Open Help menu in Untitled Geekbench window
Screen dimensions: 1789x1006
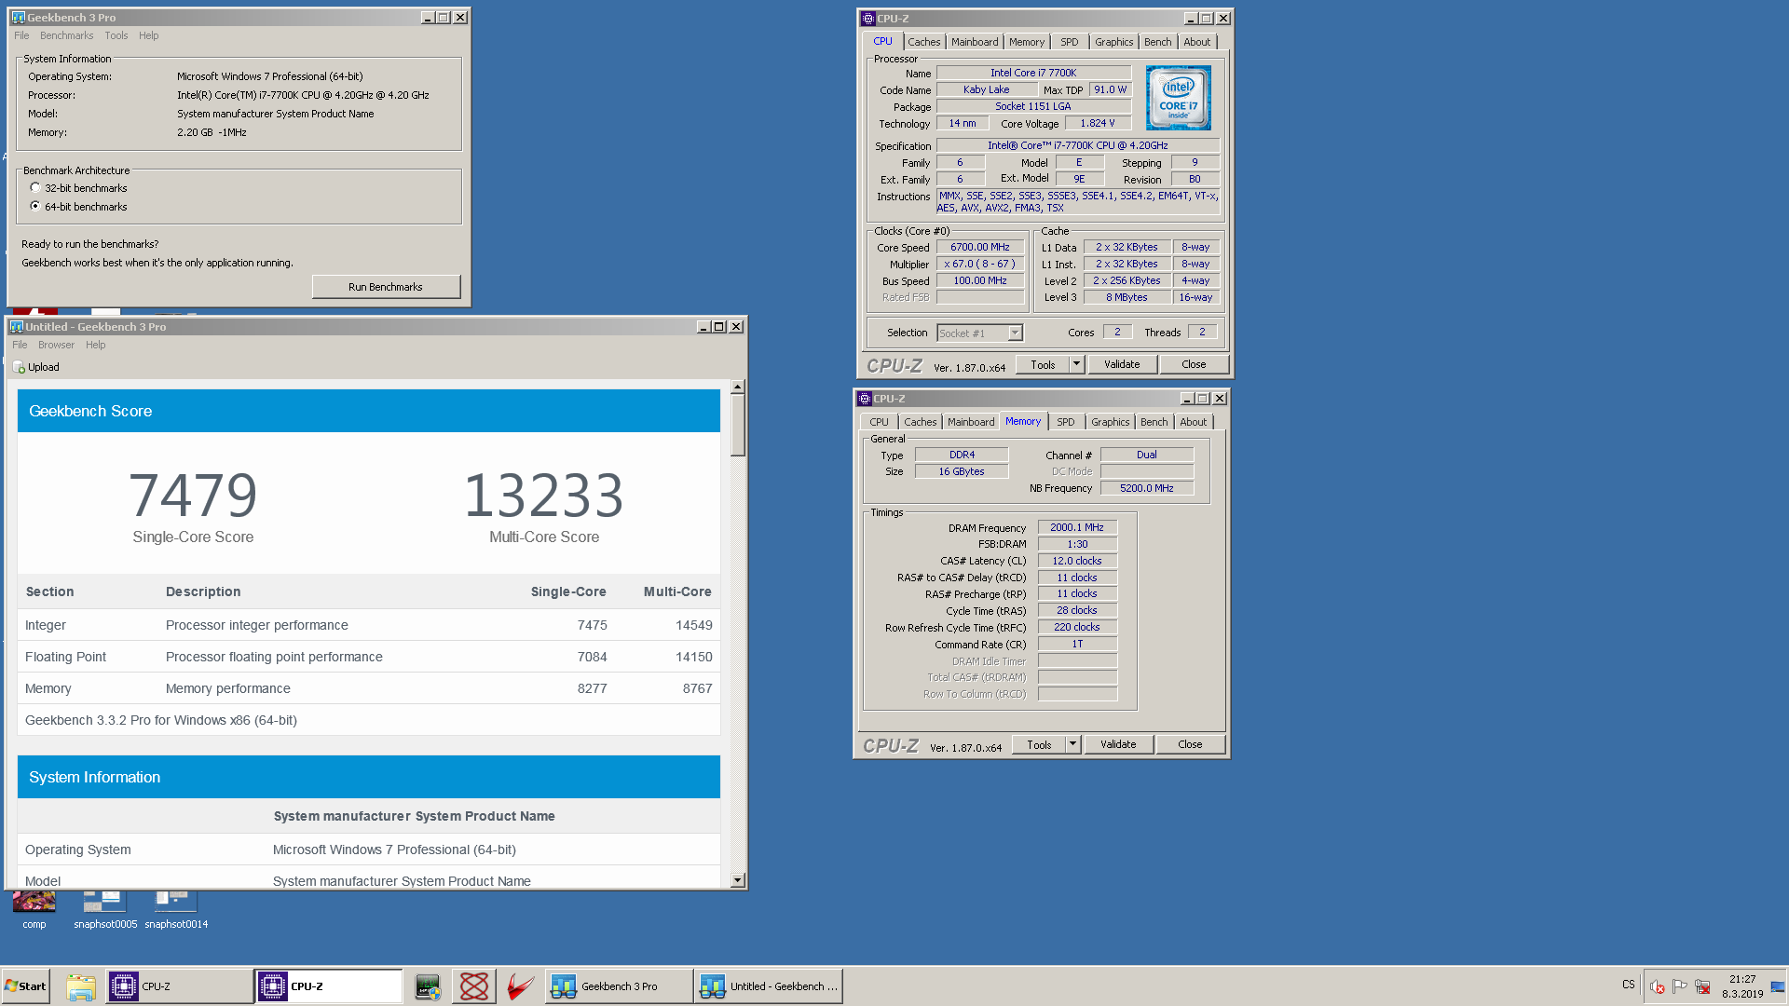96,345
